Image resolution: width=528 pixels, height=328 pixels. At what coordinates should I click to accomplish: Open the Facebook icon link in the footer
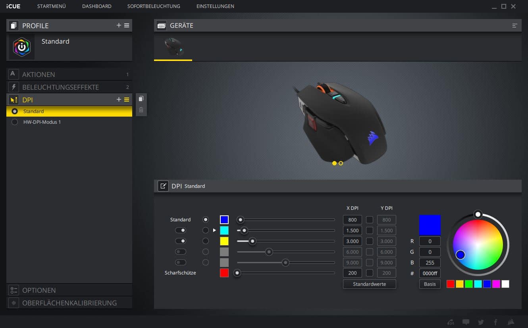[x=495, y=322]
